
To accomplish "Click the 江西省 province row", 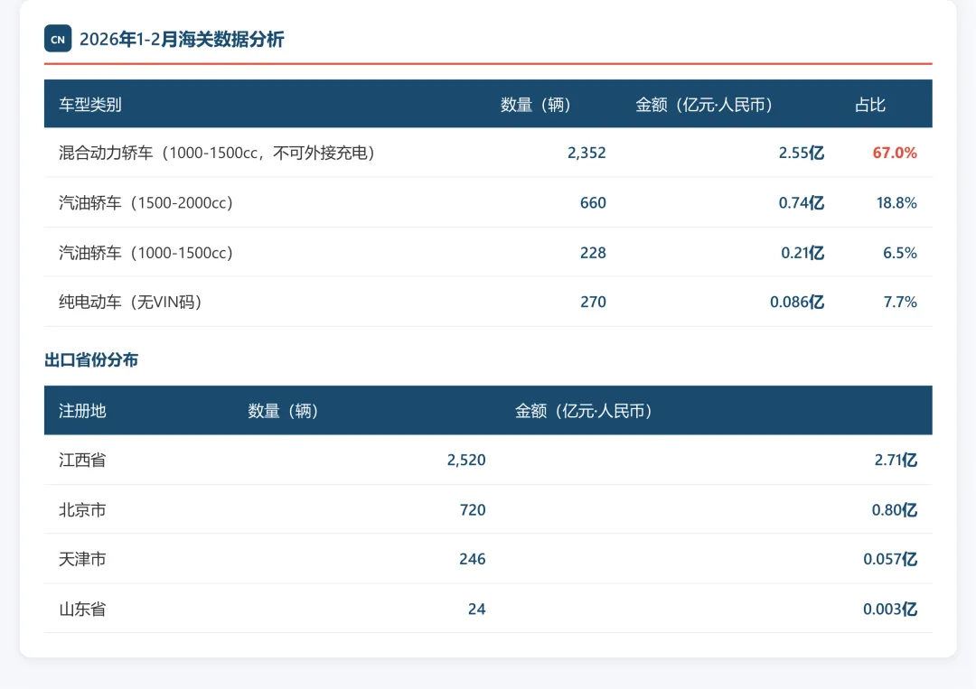I will pyautogui.click(x=82, y=460).
